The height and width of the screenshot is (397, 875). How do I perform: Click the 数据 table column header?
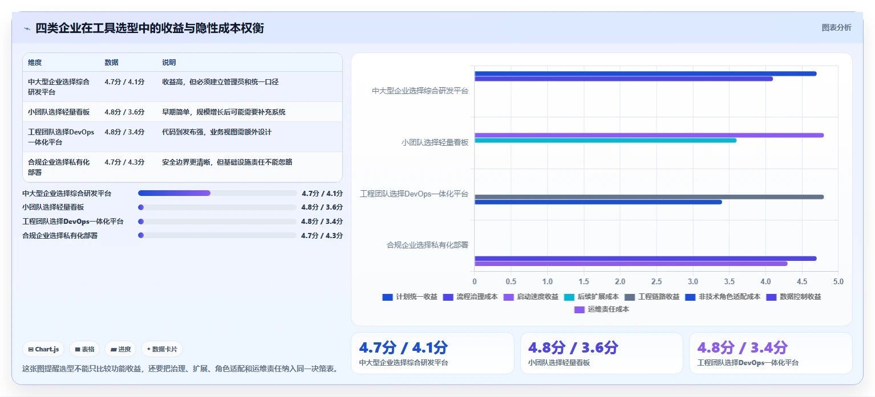[112, 63]
